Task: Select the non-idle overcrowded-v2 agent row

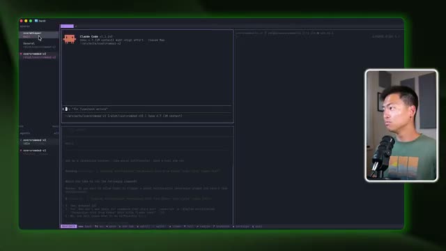Action: tap(39, 152)
